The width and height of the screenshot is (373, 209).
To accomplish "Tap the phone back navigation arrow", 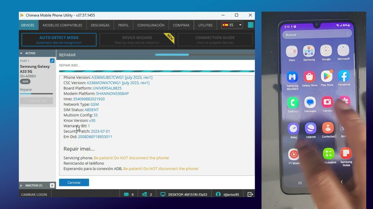I will click(x=342, y=182).
